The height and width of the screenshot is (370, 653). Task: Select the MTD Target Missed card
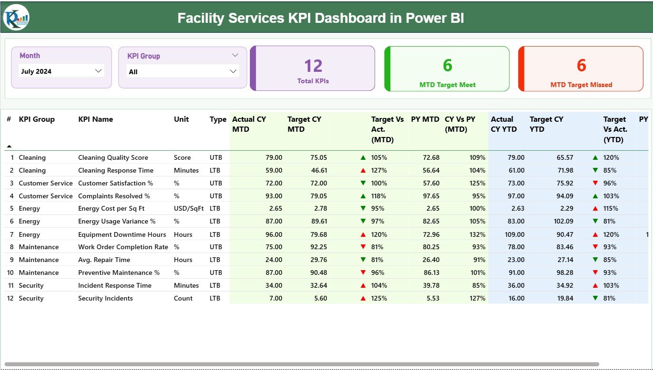[x=581, y=68]
